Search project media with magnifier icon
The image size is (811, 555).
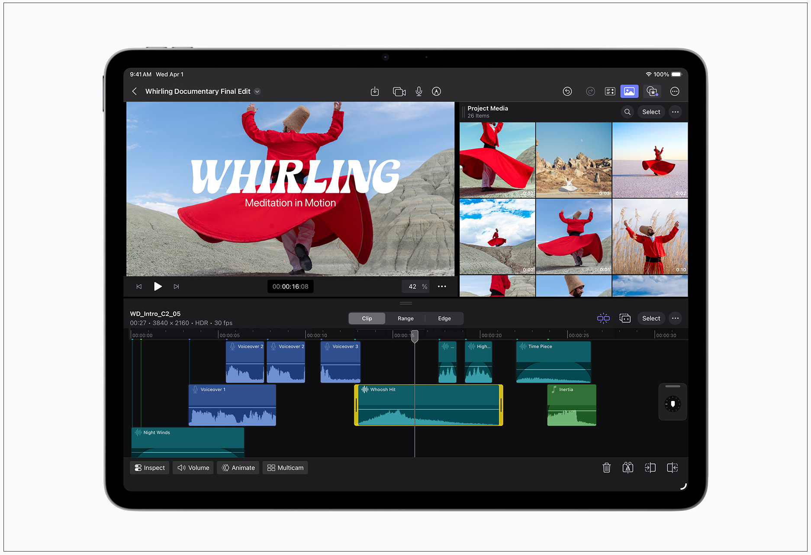[627, 112]
